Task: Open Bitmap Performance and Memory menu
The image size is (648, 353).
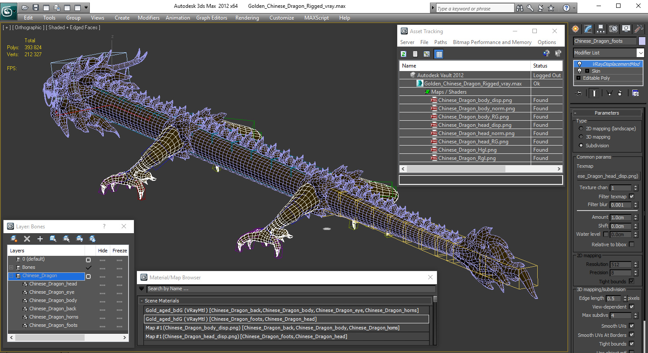Action: [492, 42]
